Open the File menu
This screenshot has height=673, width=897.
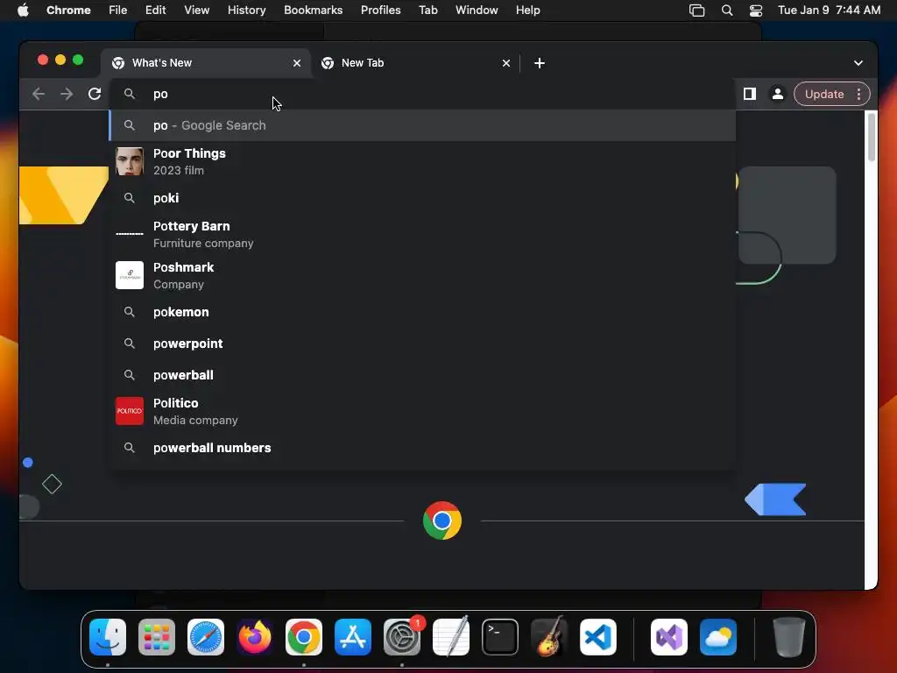(x=118, y=10)
